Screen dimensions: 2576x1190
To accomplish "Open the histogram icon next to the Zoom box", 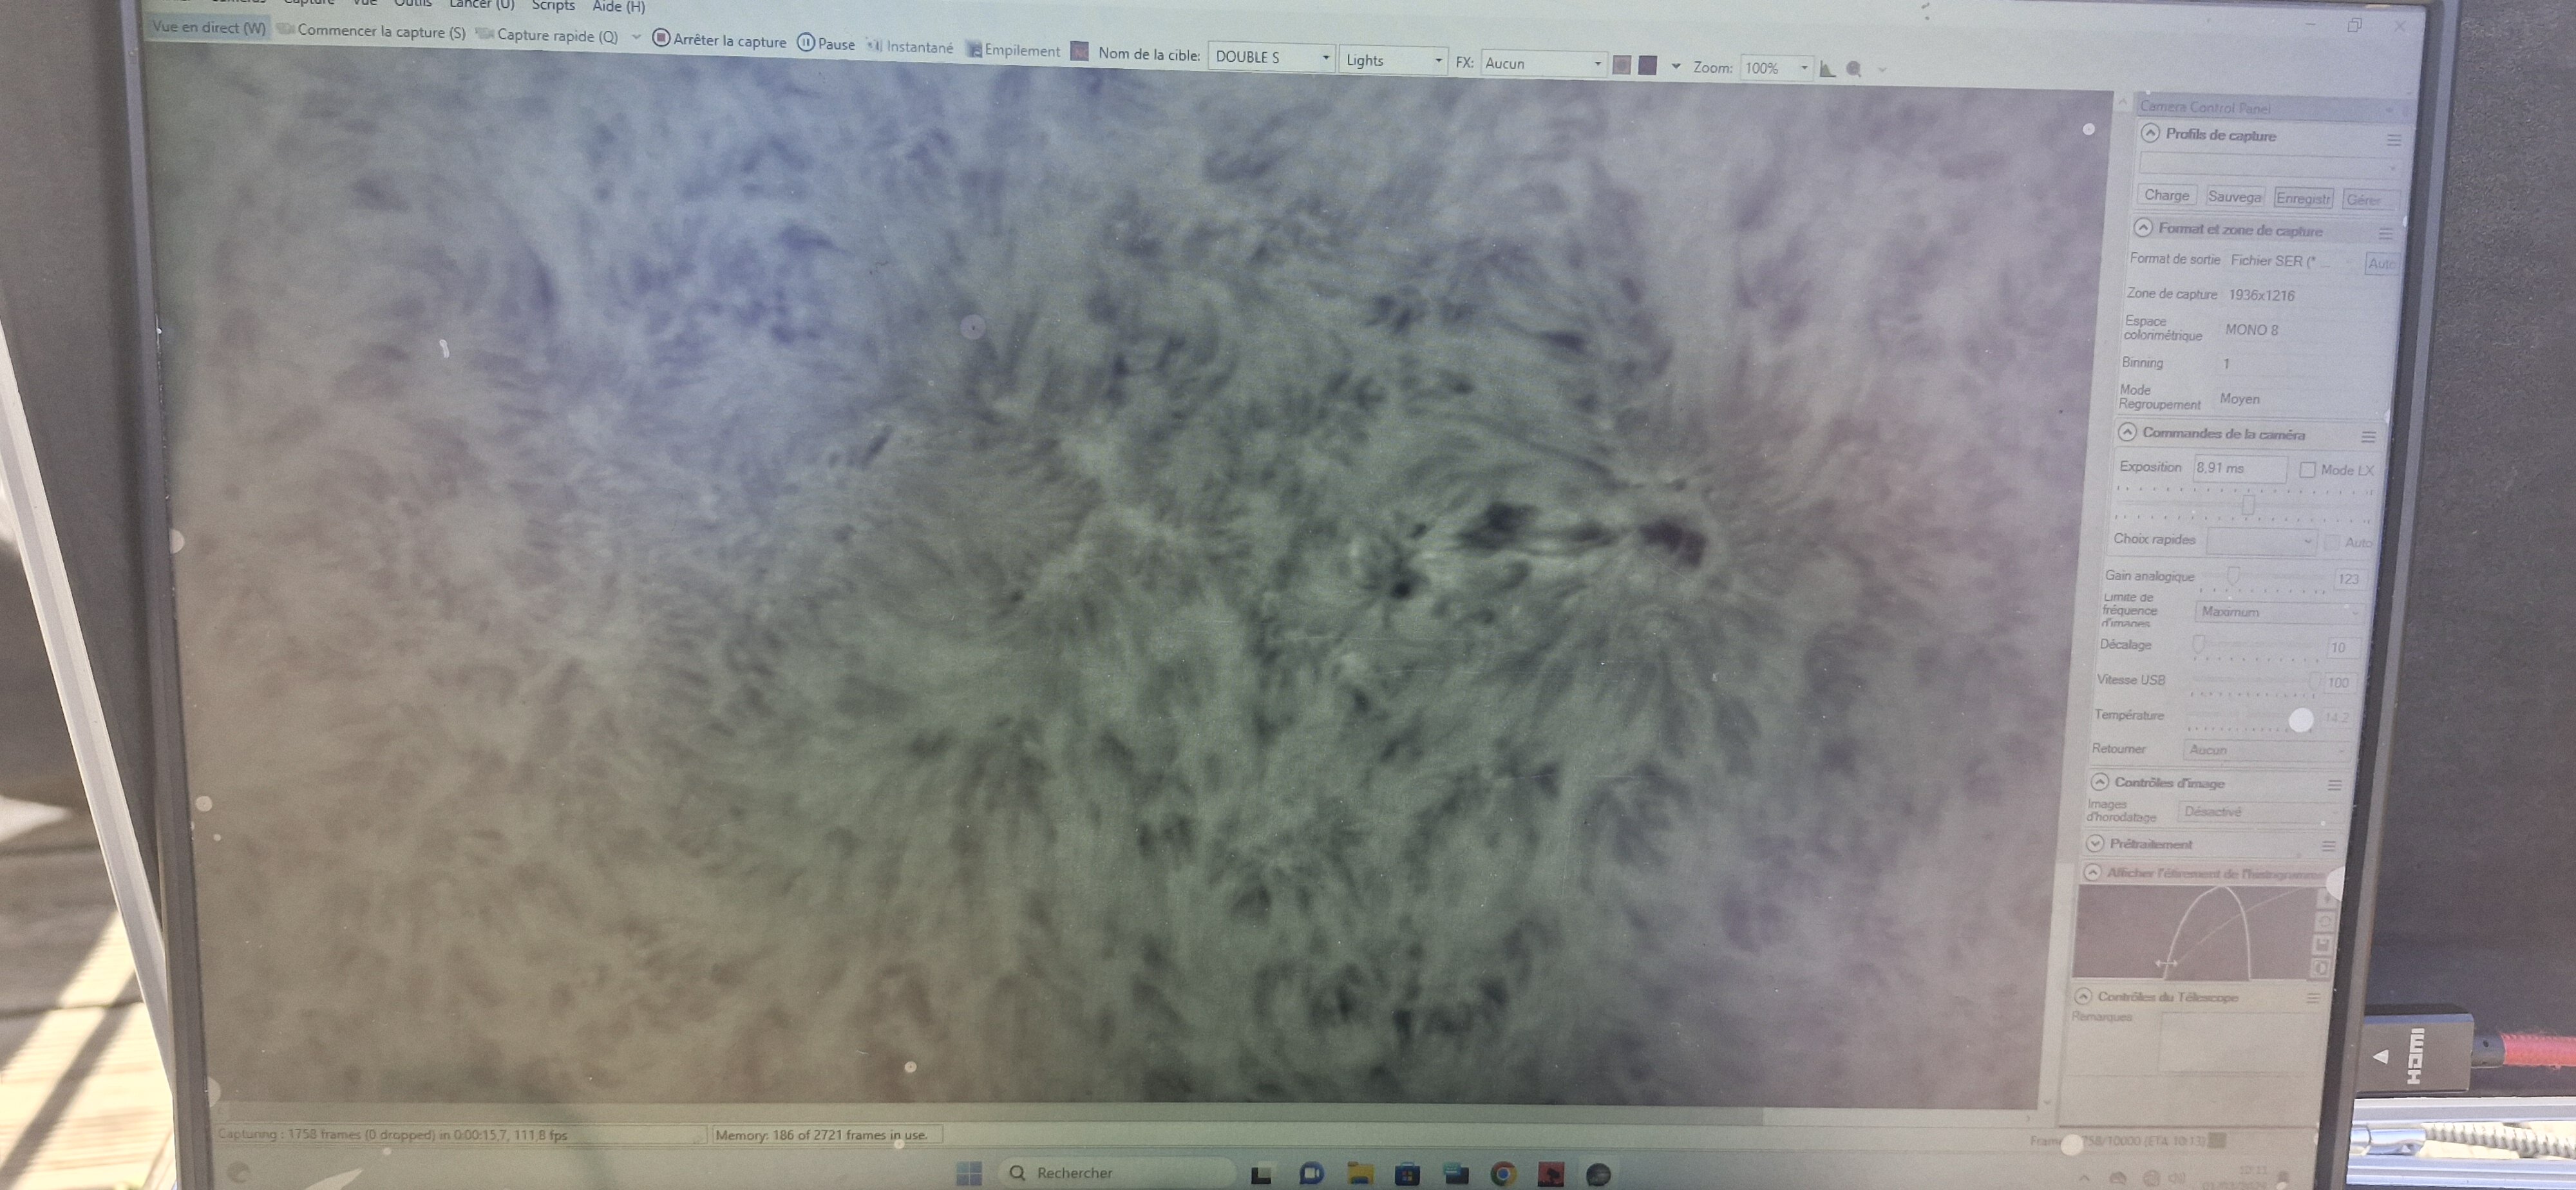I will (1827, 69).
